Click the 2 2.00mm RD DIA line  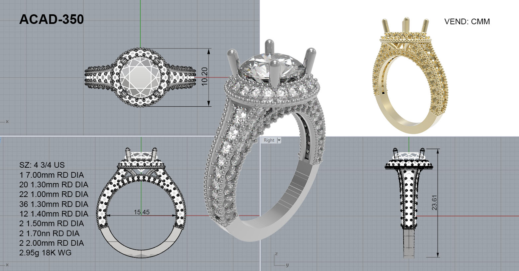(52, 243)
